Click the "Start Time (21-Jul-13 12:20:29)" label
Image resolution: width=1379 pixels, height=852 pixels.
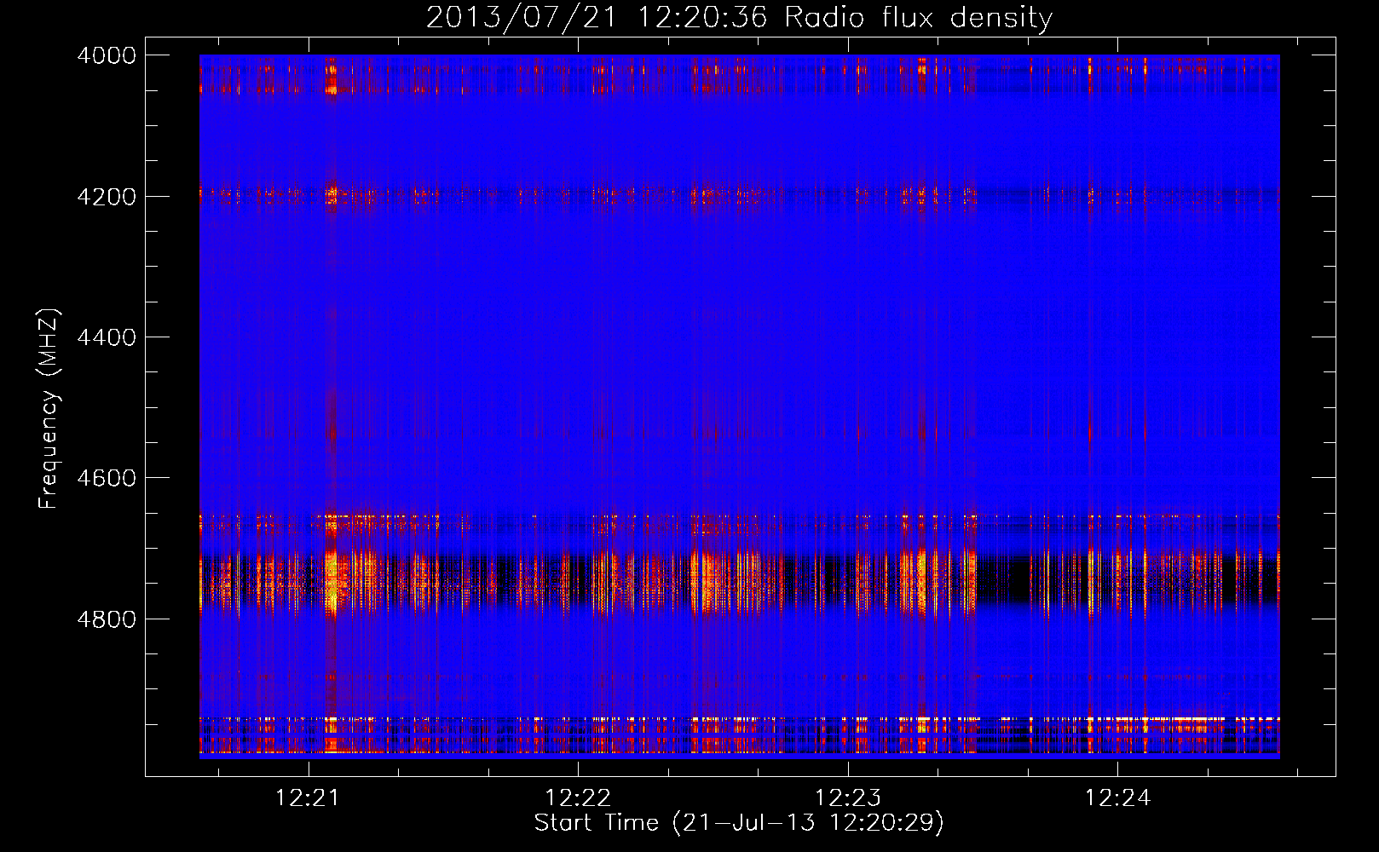tap(739, 823)
